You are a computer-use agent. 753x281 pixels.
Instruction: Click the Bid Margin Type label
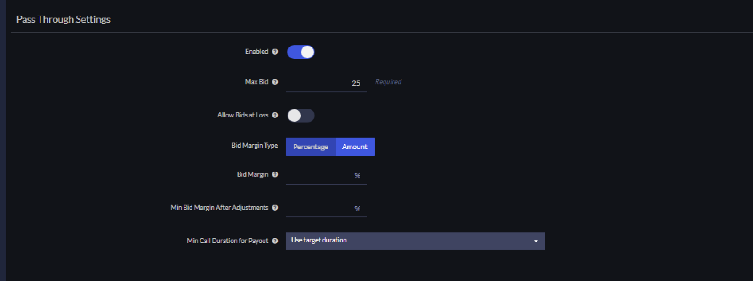pyautogui.click(x=255, y=146)
